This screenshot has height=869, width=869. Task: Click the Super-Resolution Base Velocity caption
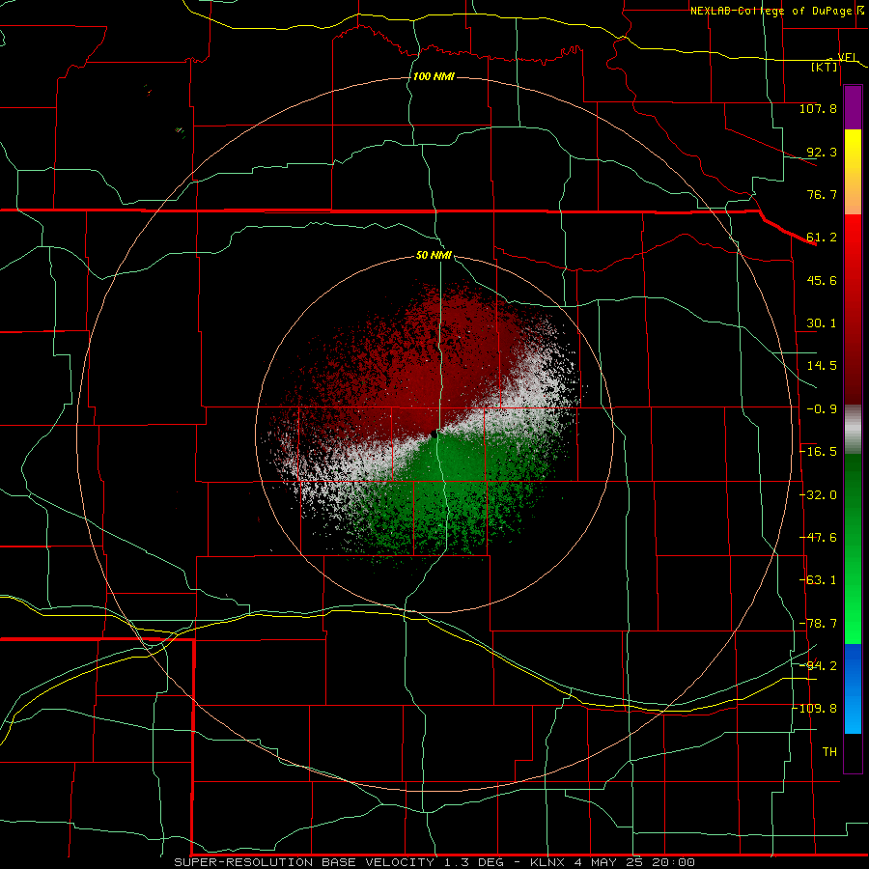(x=434, y=862)
